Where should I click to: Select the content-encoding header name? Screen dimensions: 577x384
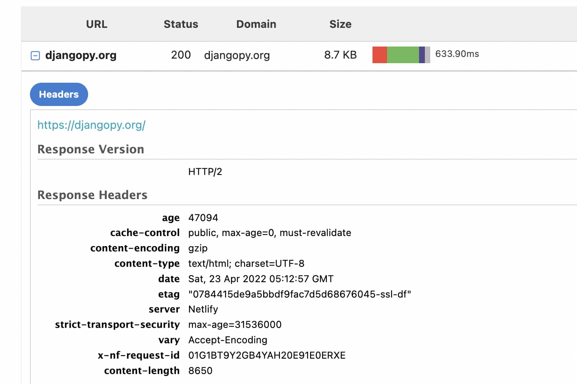[135, 248]
